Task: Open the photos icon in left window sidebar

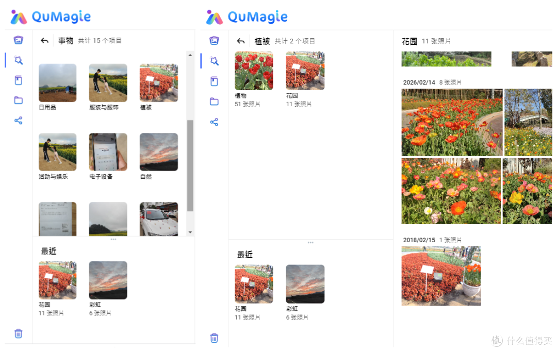Action: click(19, 40)
